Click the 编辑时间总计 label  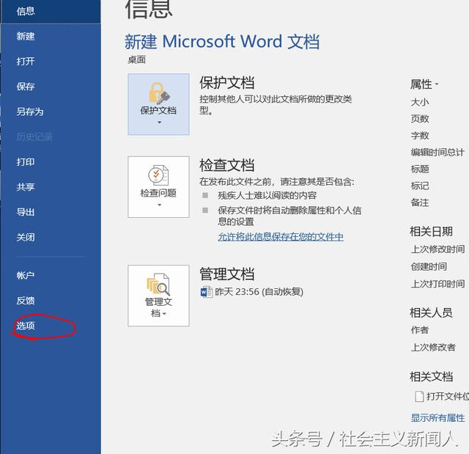437,153
